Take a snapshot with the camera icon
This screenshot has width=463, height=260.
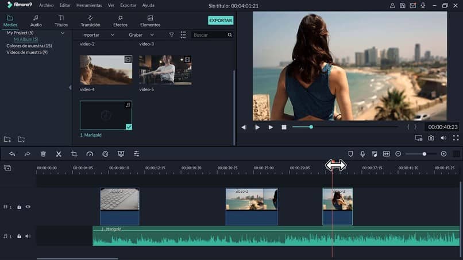431,138
